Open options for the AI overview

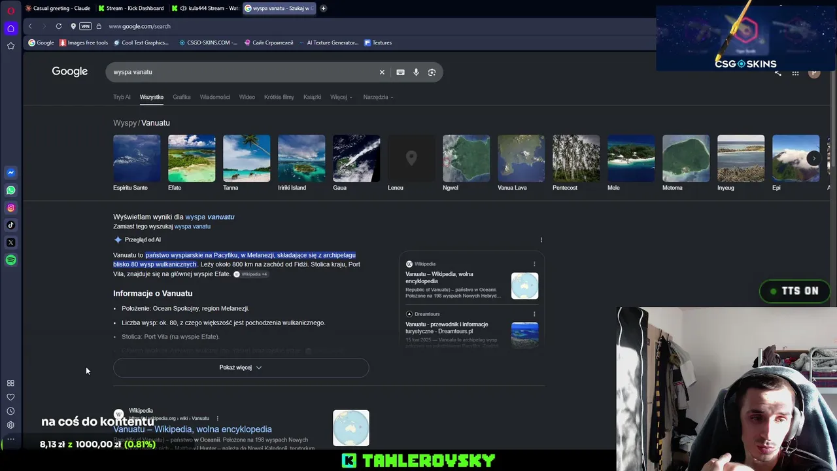click(541, 240)
